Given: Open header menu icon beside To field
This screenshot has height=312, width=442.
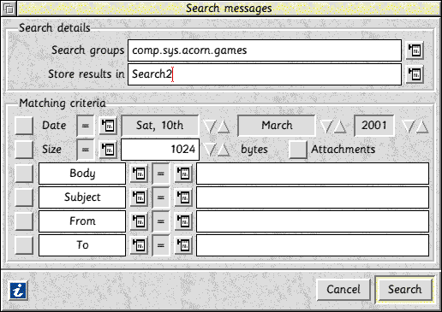Looking at the screenshot, I should (x=139, y=245).
